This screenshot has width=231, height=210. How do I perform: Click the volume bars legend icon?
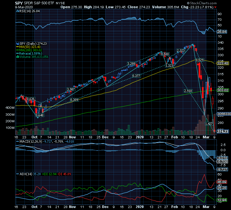pyautogui.click(x=17, y=57)
